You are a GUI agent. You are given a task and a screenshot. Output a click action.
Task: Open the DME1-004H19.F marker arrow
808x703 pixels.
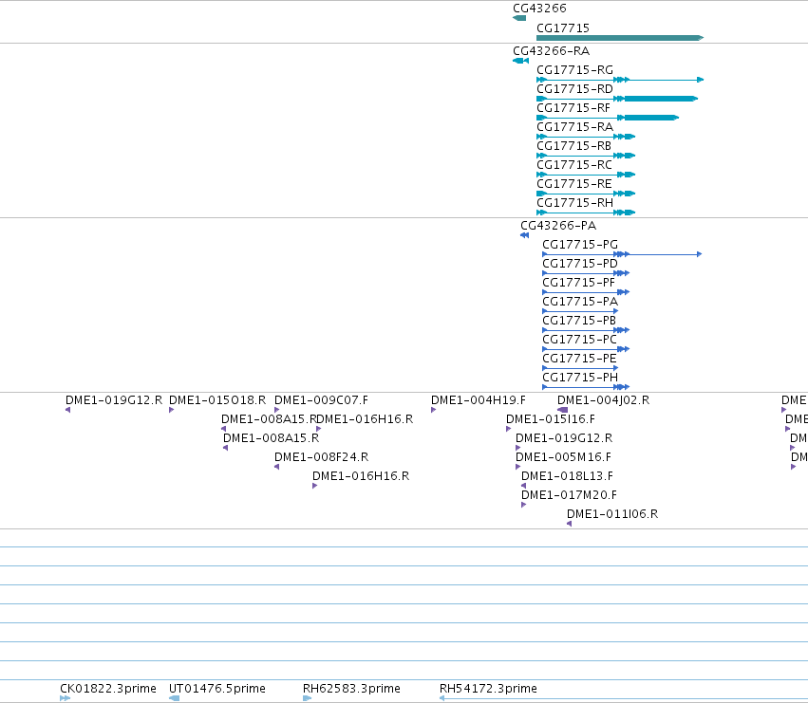click(x=433, y=410)
